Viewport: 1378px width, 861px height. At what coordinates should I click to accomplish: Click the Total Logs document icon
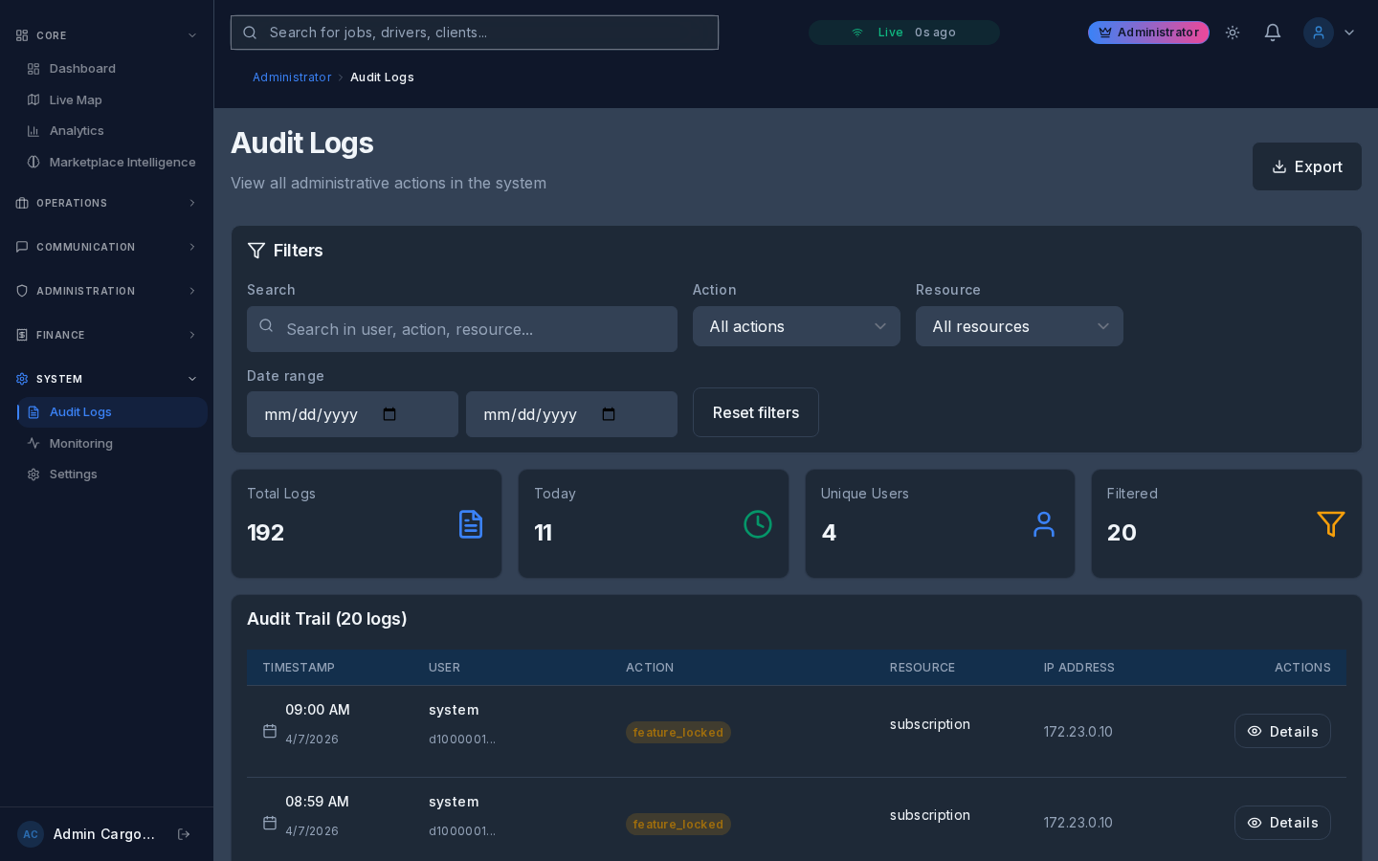(471, 524)
